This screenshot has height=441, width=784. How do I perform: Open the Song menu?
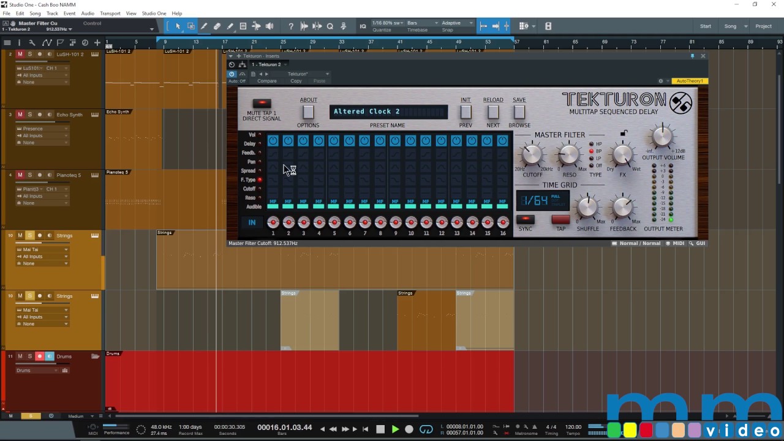36,13
